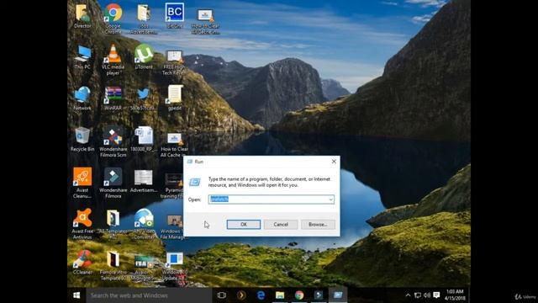Open the Filmora Intro Template folder
This screenshot has width=538, height=303.
[113, 266]
